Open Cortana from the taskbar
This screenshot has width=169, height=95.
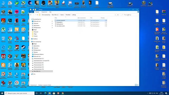pos(37,93)
